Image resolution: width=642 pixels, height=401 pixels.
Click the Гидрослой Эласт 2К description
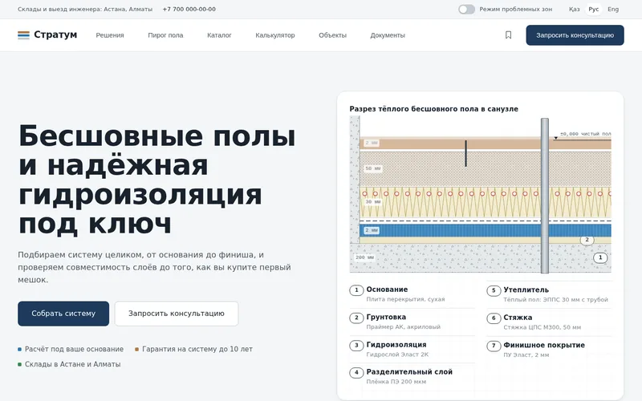tap(397, 354)
